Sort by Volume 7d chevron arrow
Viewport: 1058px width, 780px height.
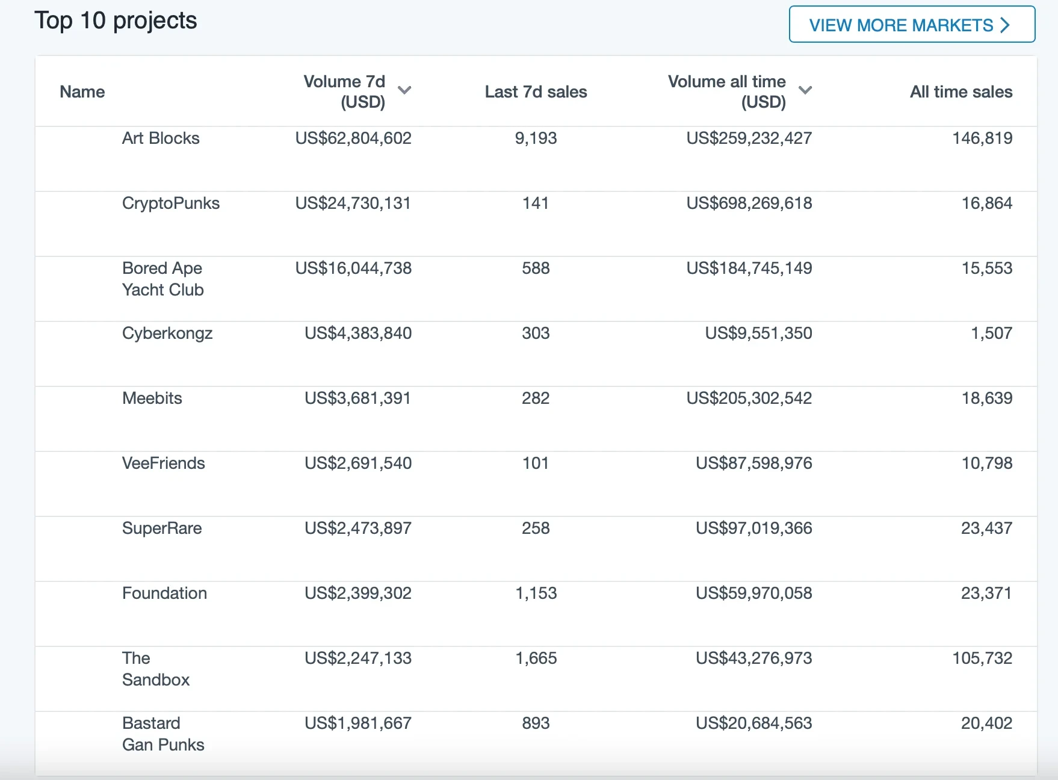coord(404,90)
